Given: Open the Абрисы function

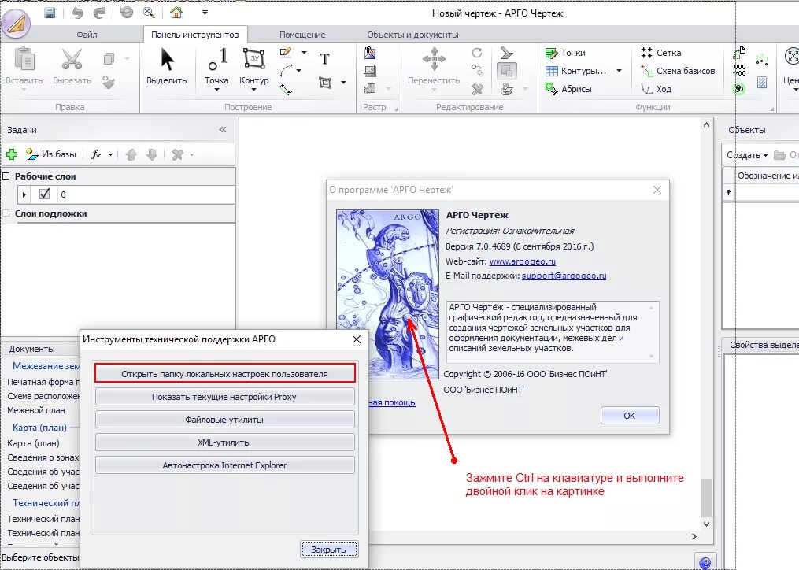Looking at the screenshot, I should click(x=568, y=89).
